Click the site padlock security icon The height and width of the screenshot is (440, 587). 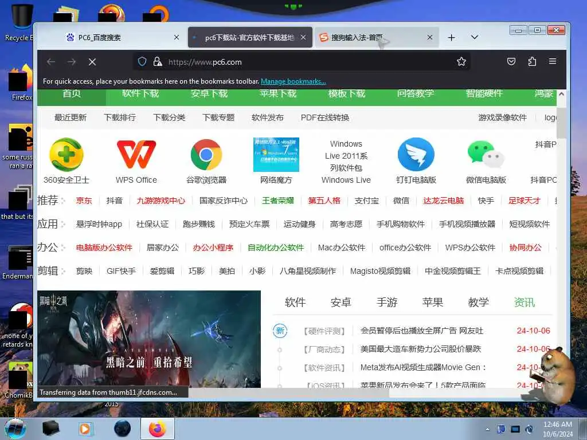(158, 62)
